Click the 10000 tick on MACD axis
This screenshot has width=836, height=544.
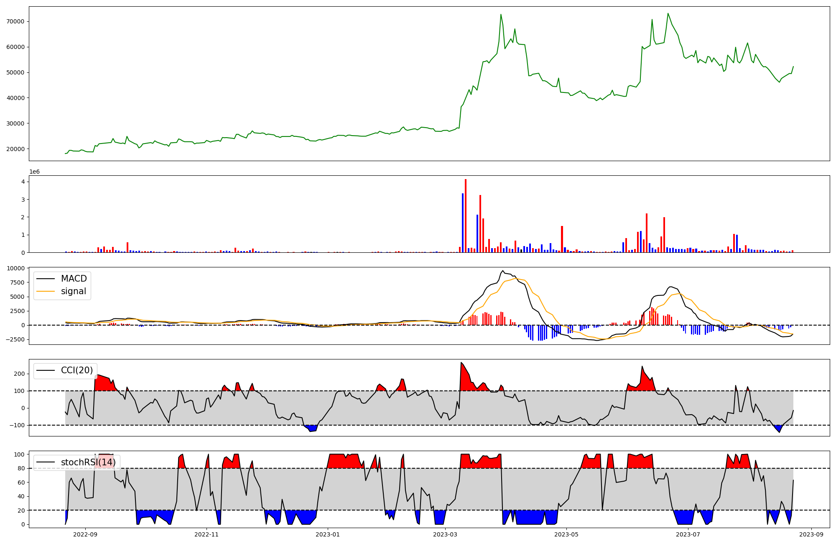17,268
